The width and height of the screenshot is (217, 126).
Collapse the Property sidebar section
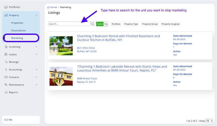coord(37,15)
